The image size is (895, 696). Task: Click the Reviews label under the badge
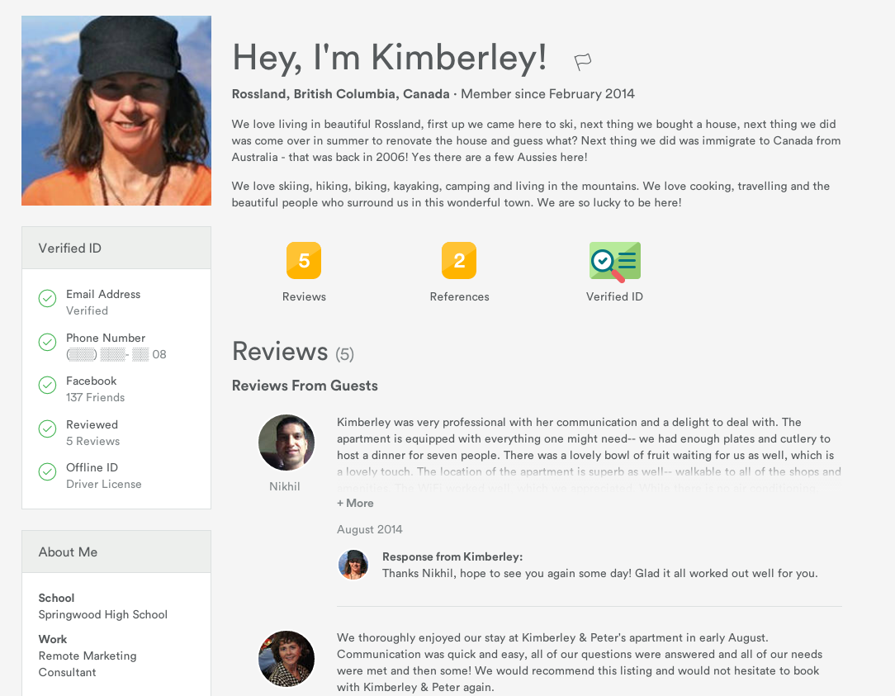coord(304,296)
